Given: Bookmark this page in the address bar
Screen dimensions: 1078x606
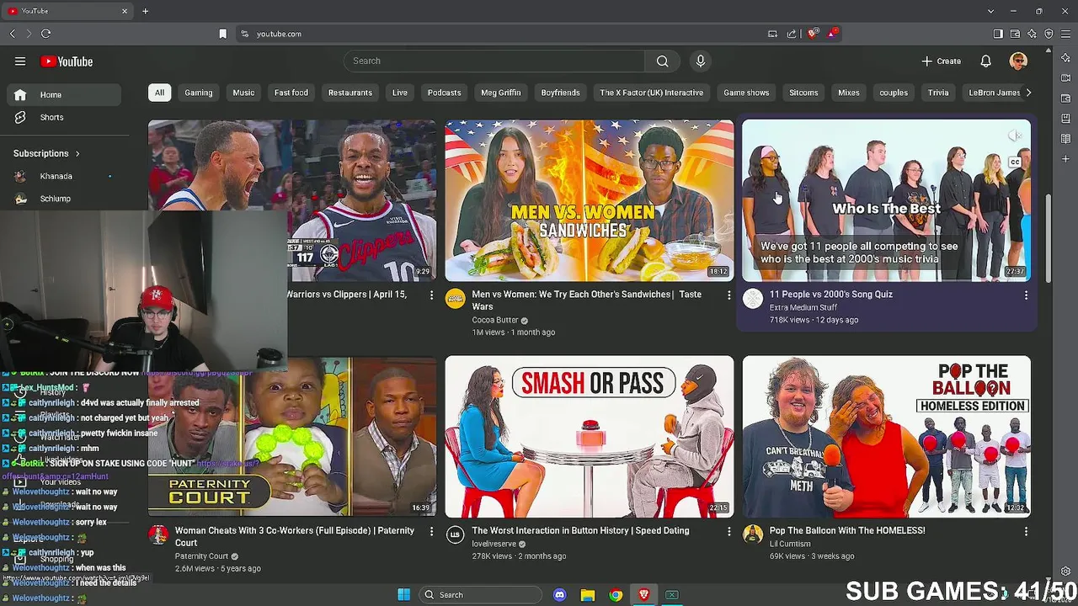Looking at the screenshot, I should [x=222, y=34].
